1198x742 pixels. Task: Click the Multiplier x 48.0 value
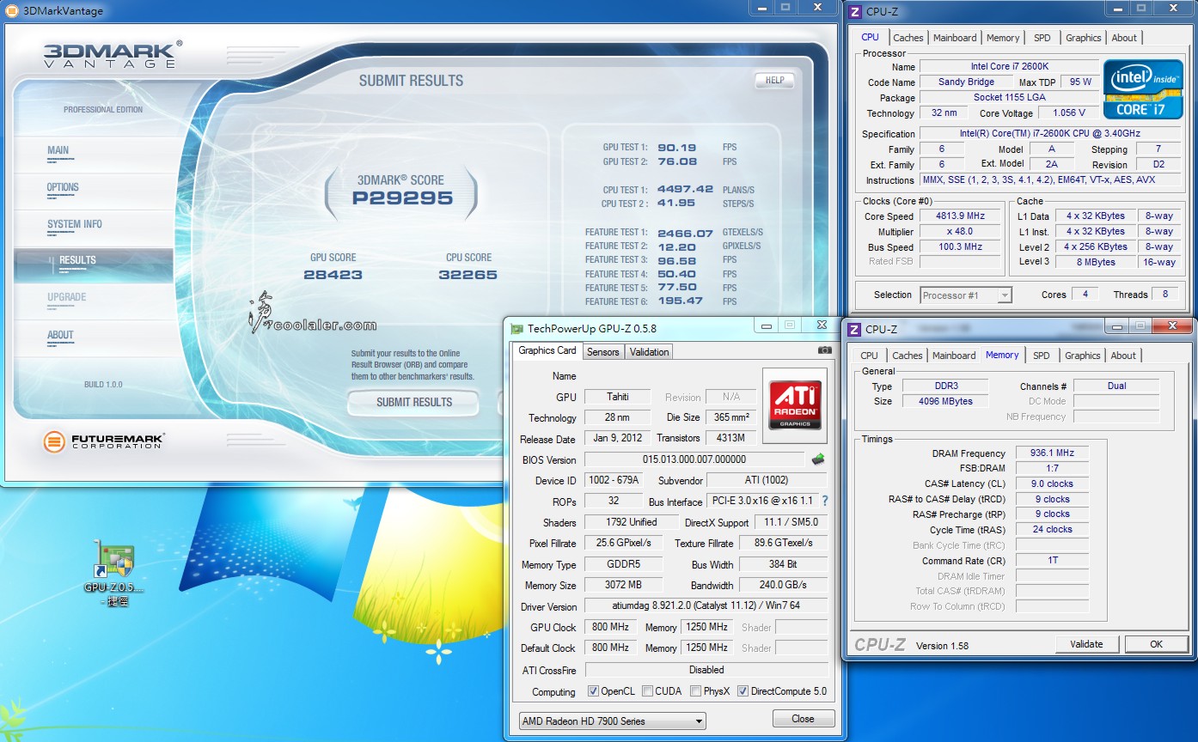tap(960, 231)
